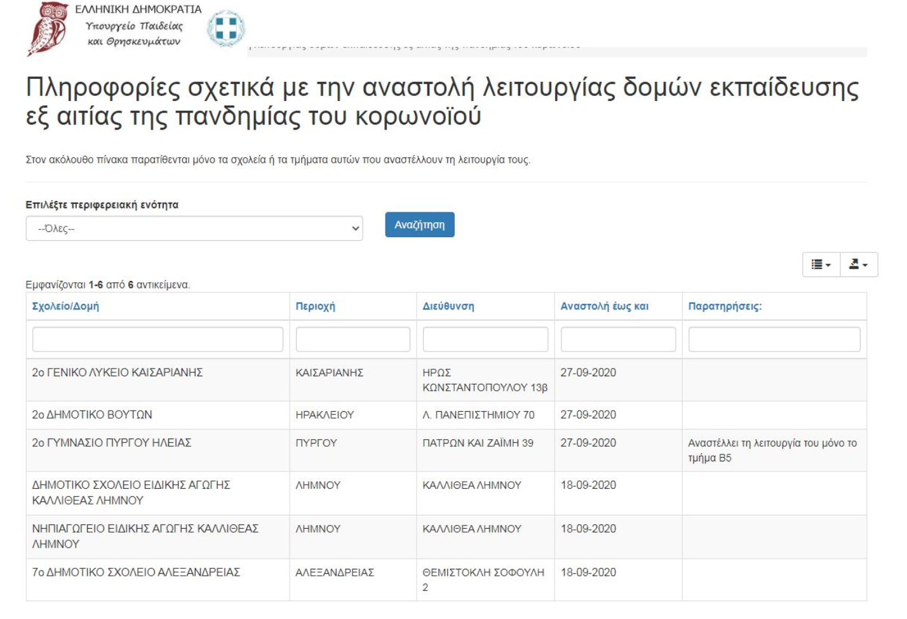Focus the Σχολείο/Δομή filter input box
The height and width of the screenshot is (619, 907).
pos(158,339)
